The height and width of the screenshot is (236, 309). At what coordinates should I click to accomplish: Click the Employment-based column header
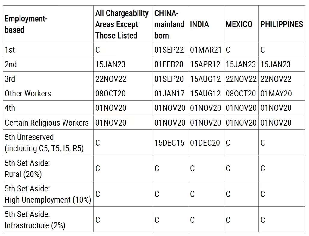tap(26, 24)
